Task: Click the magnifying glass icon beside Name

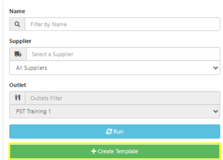Action: [x=17, y=24]
